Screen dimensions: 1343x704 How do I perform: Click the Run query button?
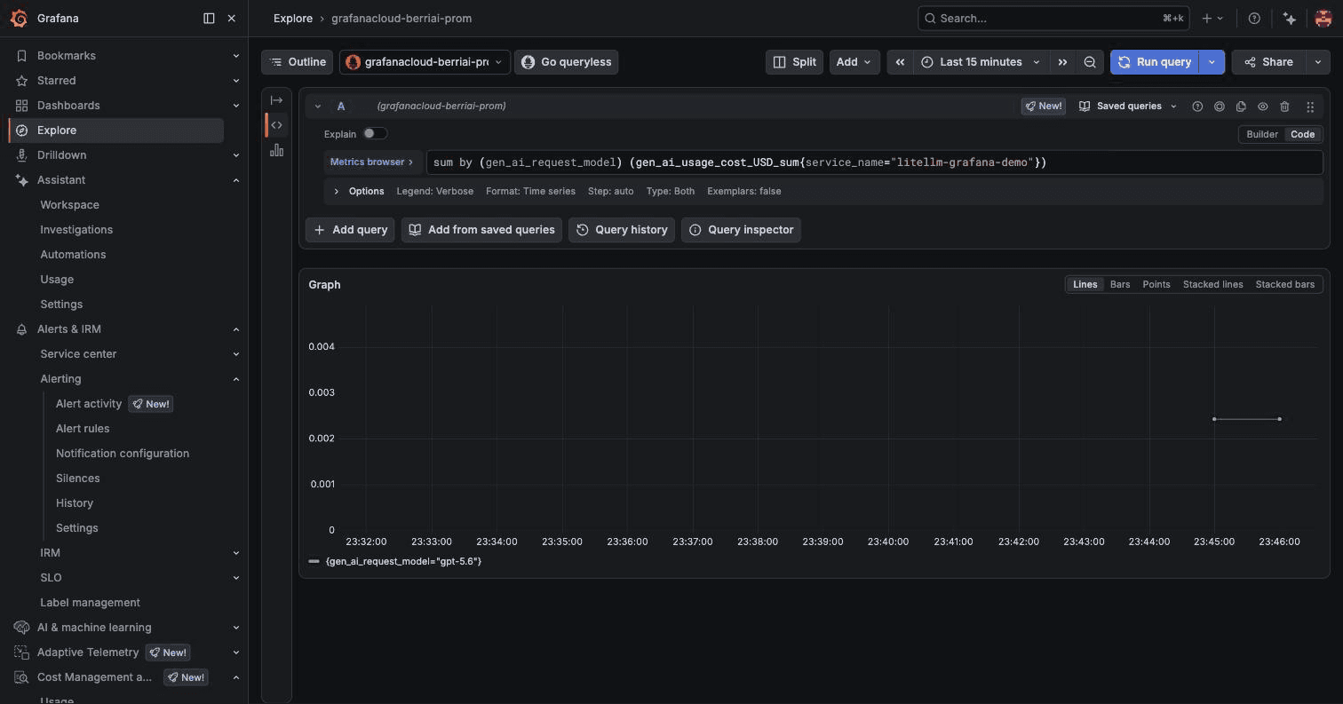pyautogui.click(x=1154, y=62)
